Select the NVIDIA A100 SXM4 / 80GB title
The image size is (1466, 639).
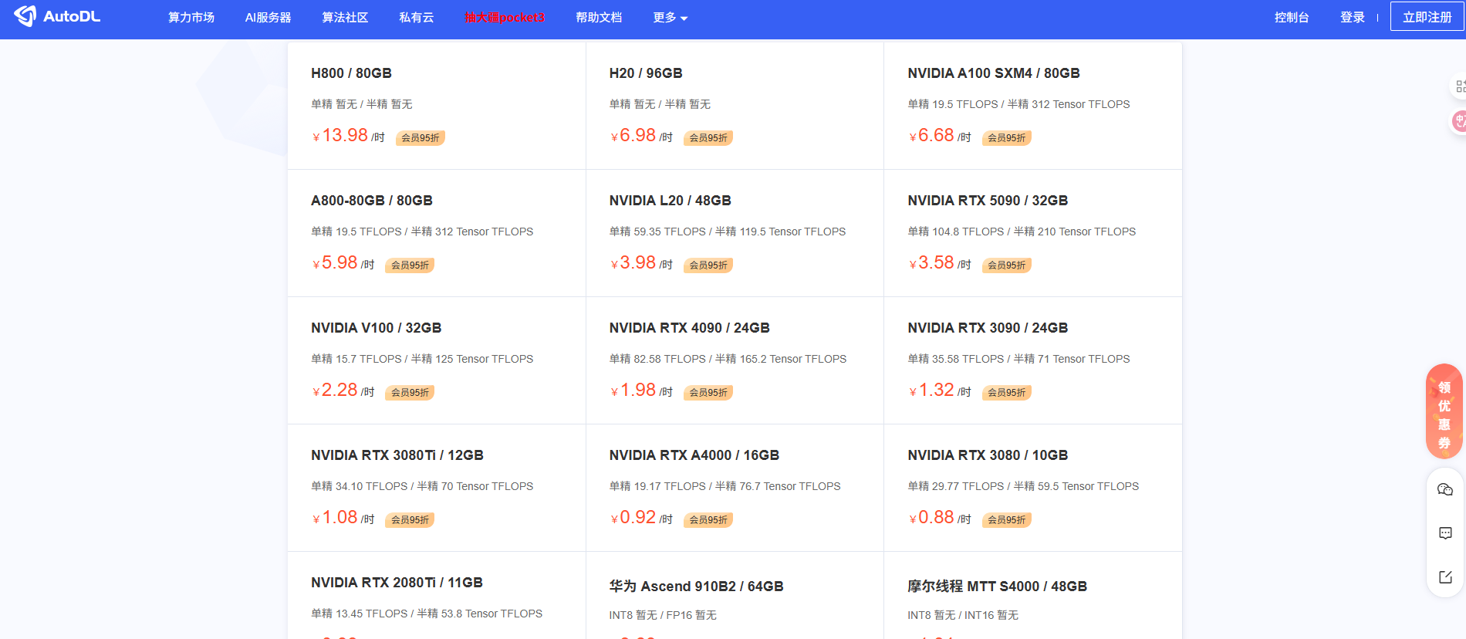994,73
